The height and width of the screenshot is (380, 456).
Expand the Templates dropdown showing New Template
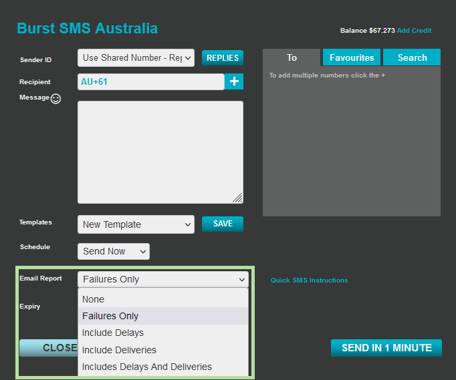pyautogui.click(x=136, y=224)
